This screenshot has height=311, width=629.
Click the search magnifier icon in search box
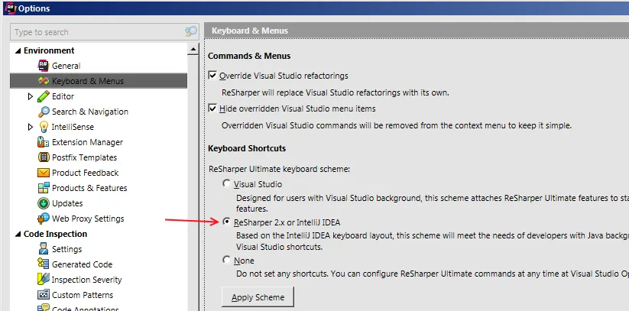(x=191, y=32)
